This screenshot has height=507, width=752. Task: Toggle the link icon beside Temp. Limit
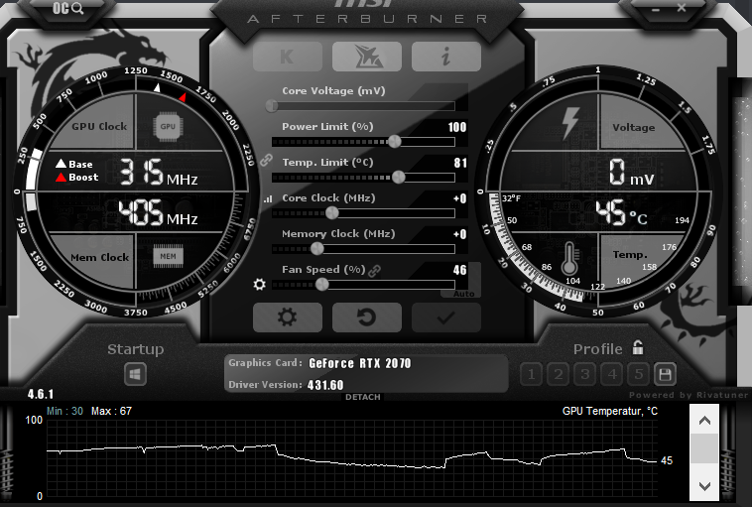pos(266,160)
